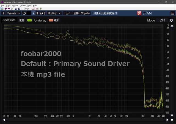Expand the Routing dropdown
The width and height of the screenshot is (176, 124).
coord(54,13)
